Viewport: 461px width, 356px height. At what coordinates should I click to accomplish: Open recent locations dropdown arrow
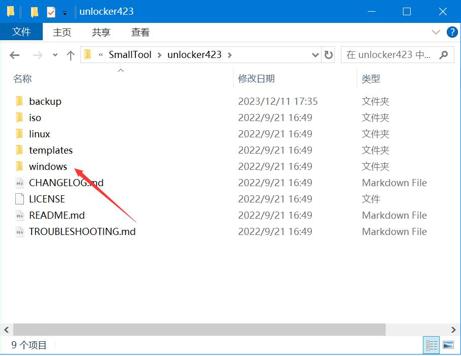click(55, 55)
